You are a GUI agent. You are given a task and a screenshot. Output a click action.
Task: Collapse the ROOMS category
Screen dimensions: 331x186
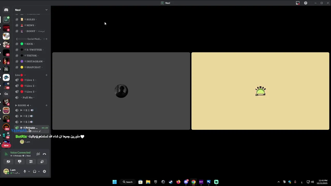[x=23, y=105]
